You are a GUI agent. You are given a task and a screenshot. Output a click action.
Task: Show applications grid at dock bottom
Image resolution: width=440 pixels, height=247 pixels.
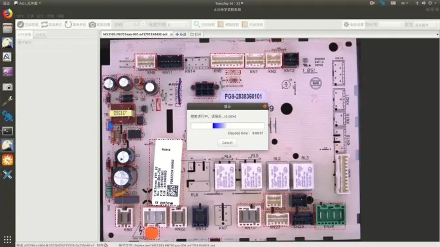coord(8,239)
